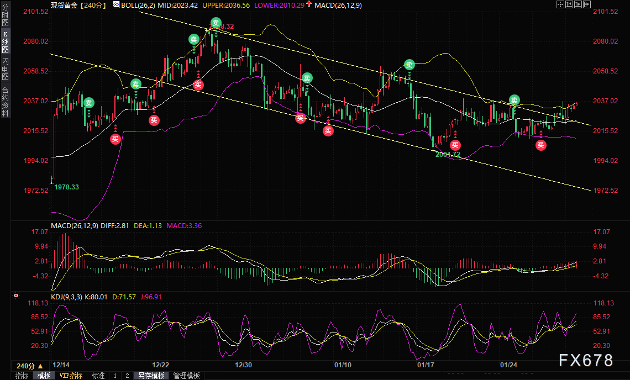630x380 pixels.
Task: Activate the crosshair cursor icon
Action: point(560,4)
